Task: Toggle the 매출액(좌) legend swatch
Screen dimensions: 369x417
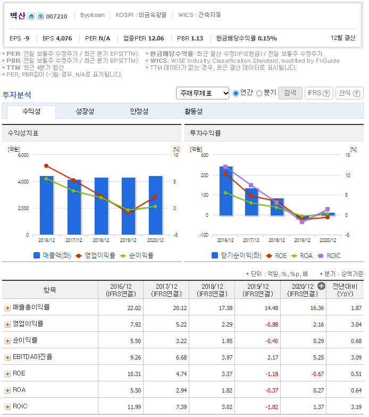Action: click(37, 255)
